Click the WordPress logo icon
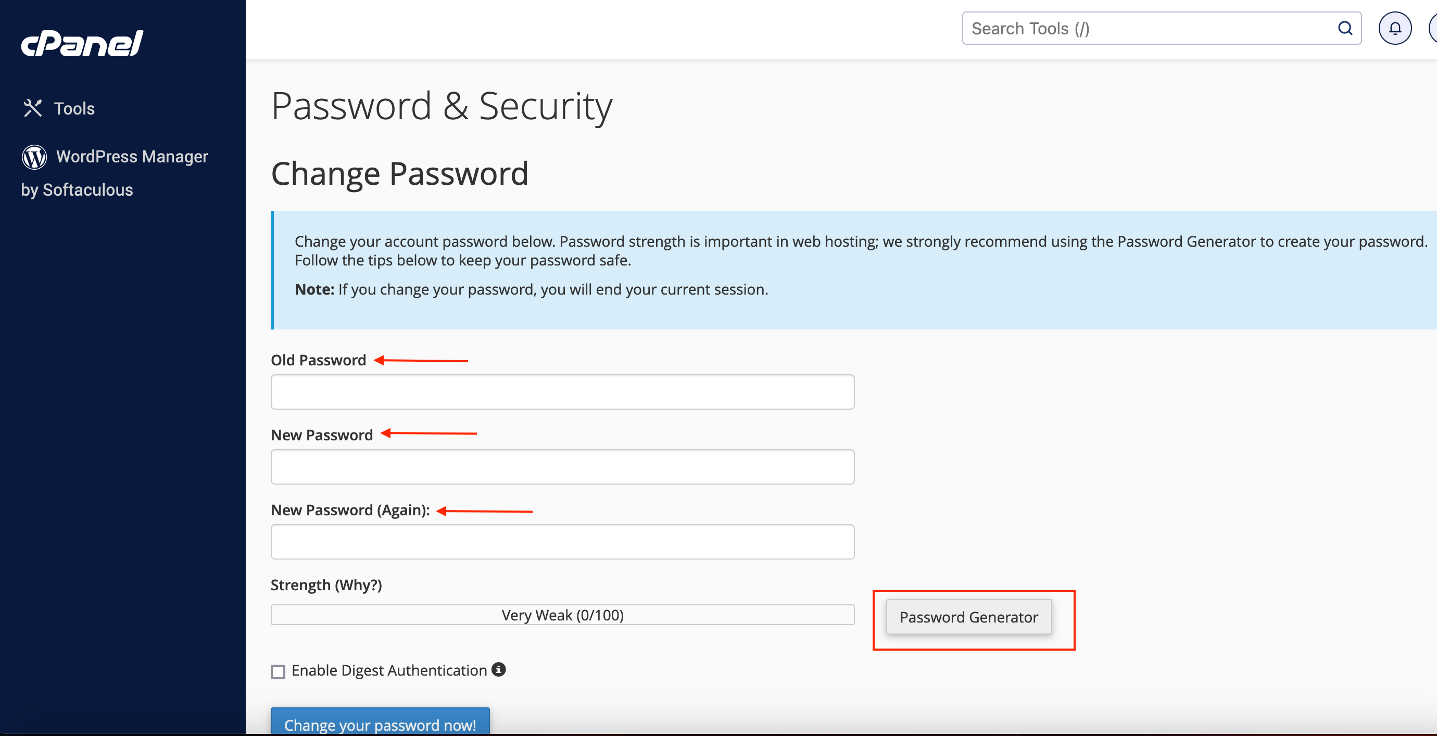The height and width of the screenshot is (736, 1437). [34, 157]
